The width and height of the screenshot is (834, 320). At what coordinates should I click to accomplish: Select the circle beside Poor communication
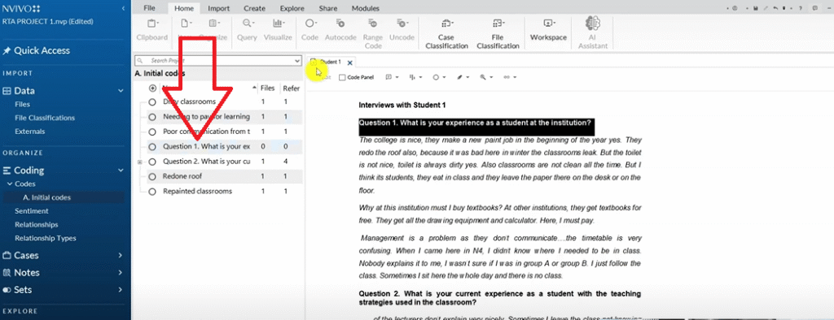click(x=152, y=132)
